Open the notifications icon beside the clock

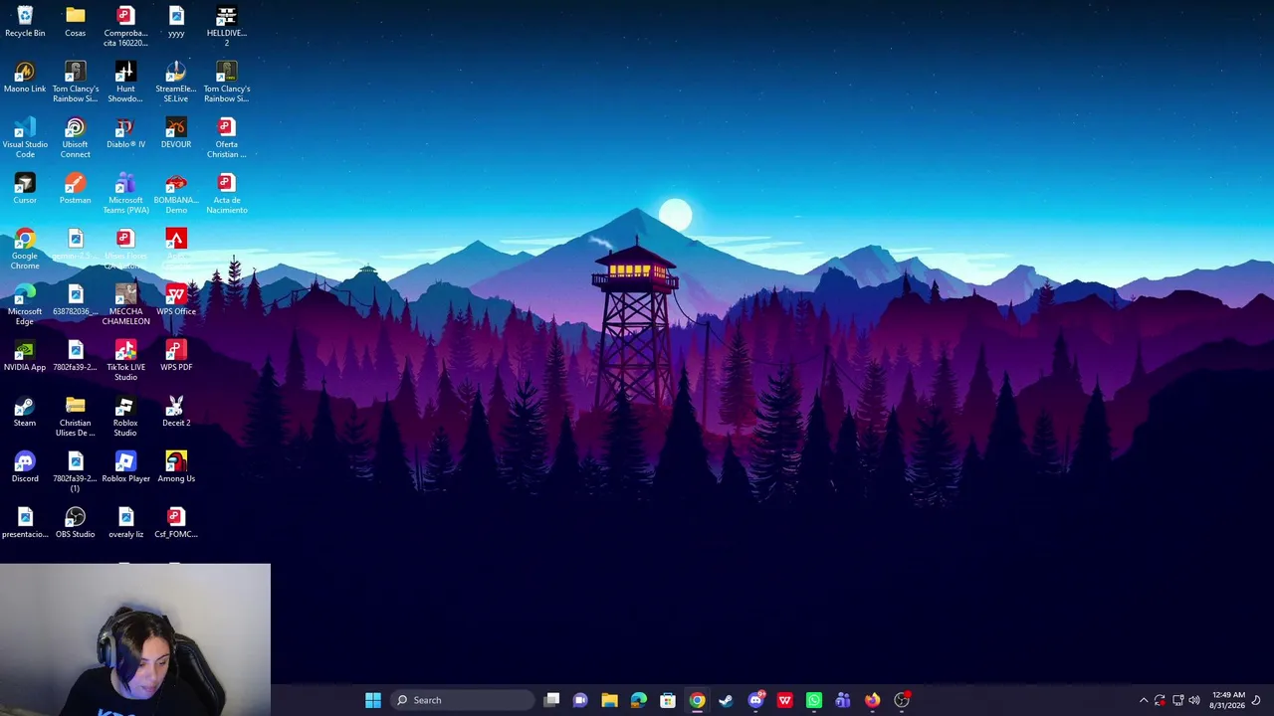click(x=1256, y=700)
